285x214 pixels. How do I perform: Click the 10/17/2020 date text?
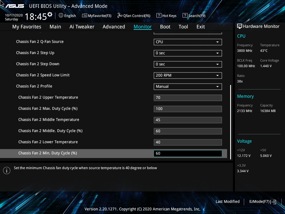pyautogui.click(x=14, y=15)
